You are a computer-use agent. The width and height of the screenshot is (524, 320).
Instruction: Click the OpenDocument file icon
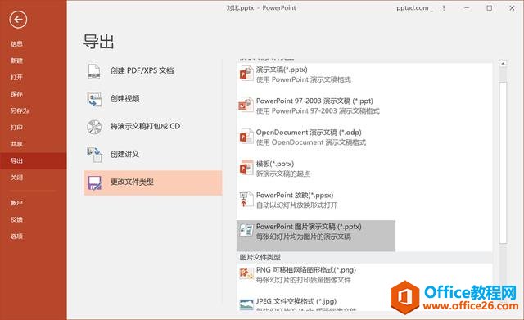pos(246,136)
